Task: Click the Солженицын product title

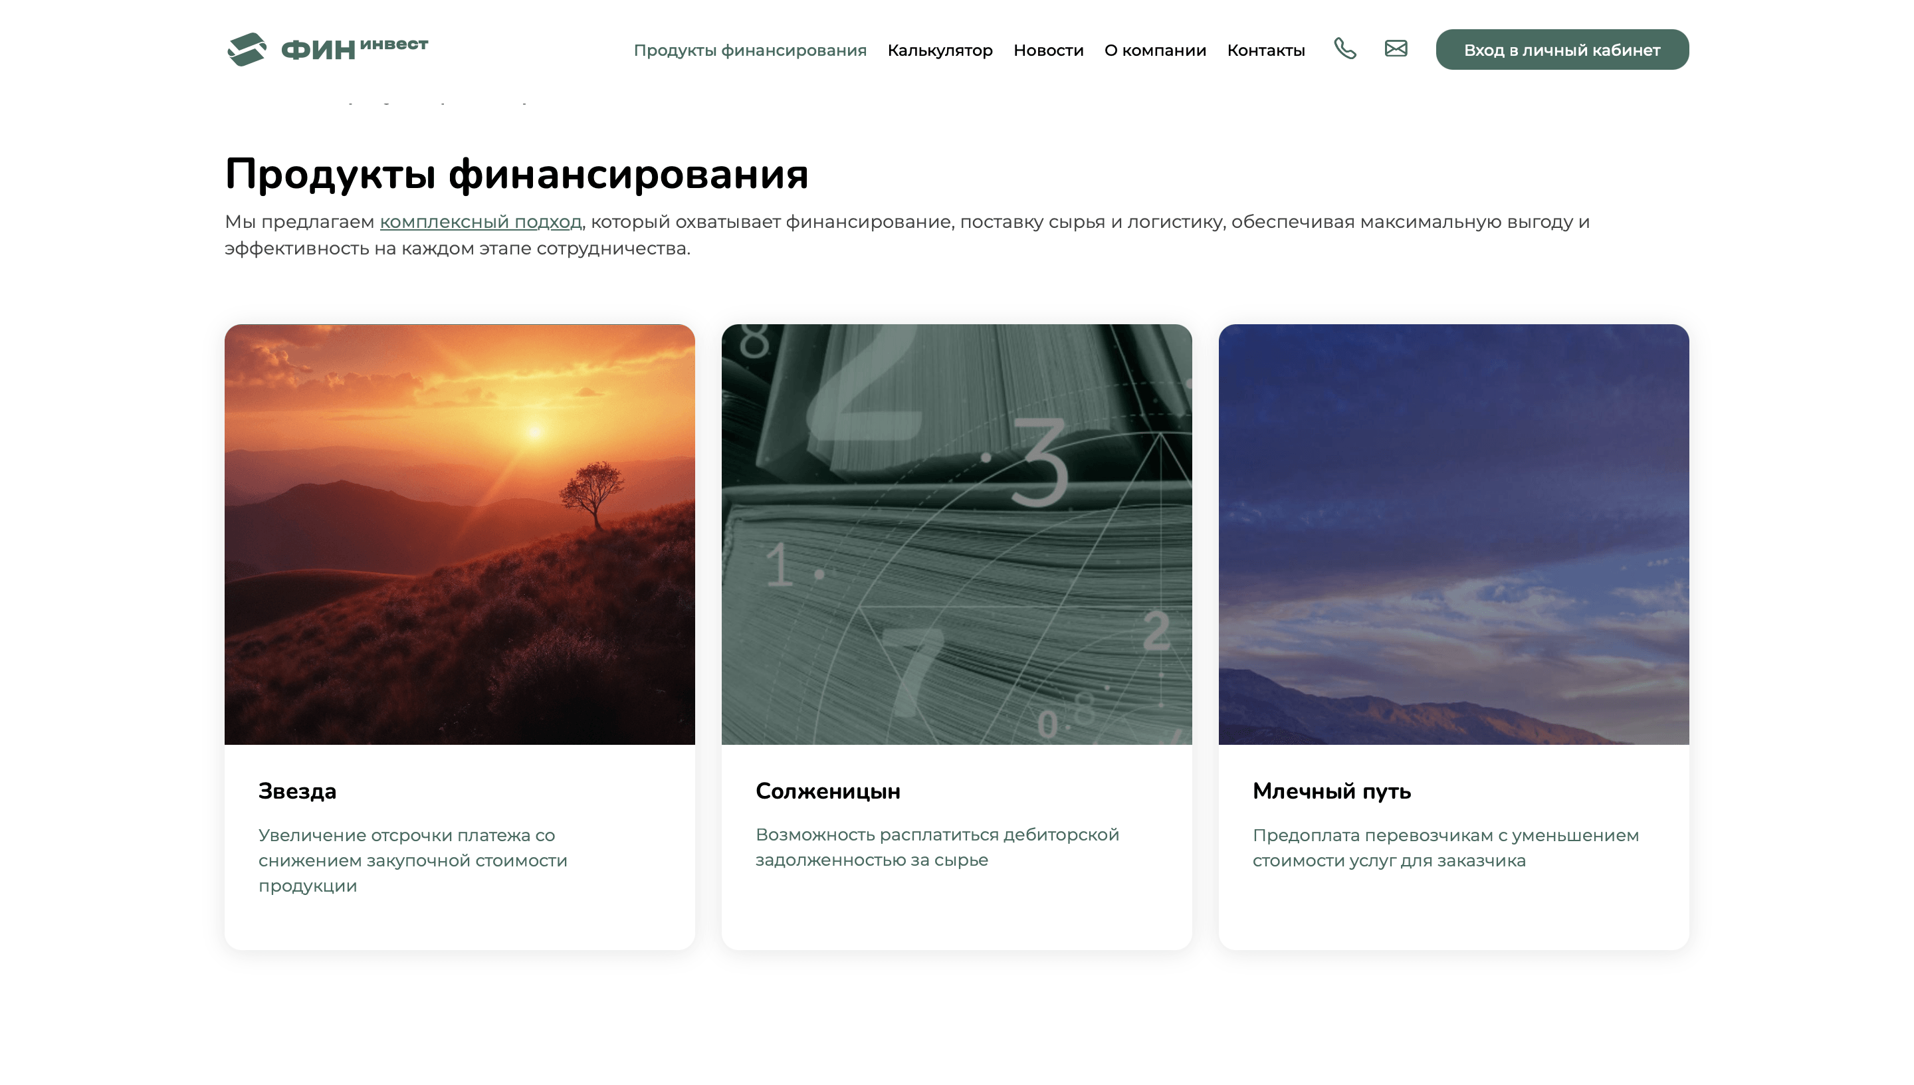Action: (x=827, y=791)
